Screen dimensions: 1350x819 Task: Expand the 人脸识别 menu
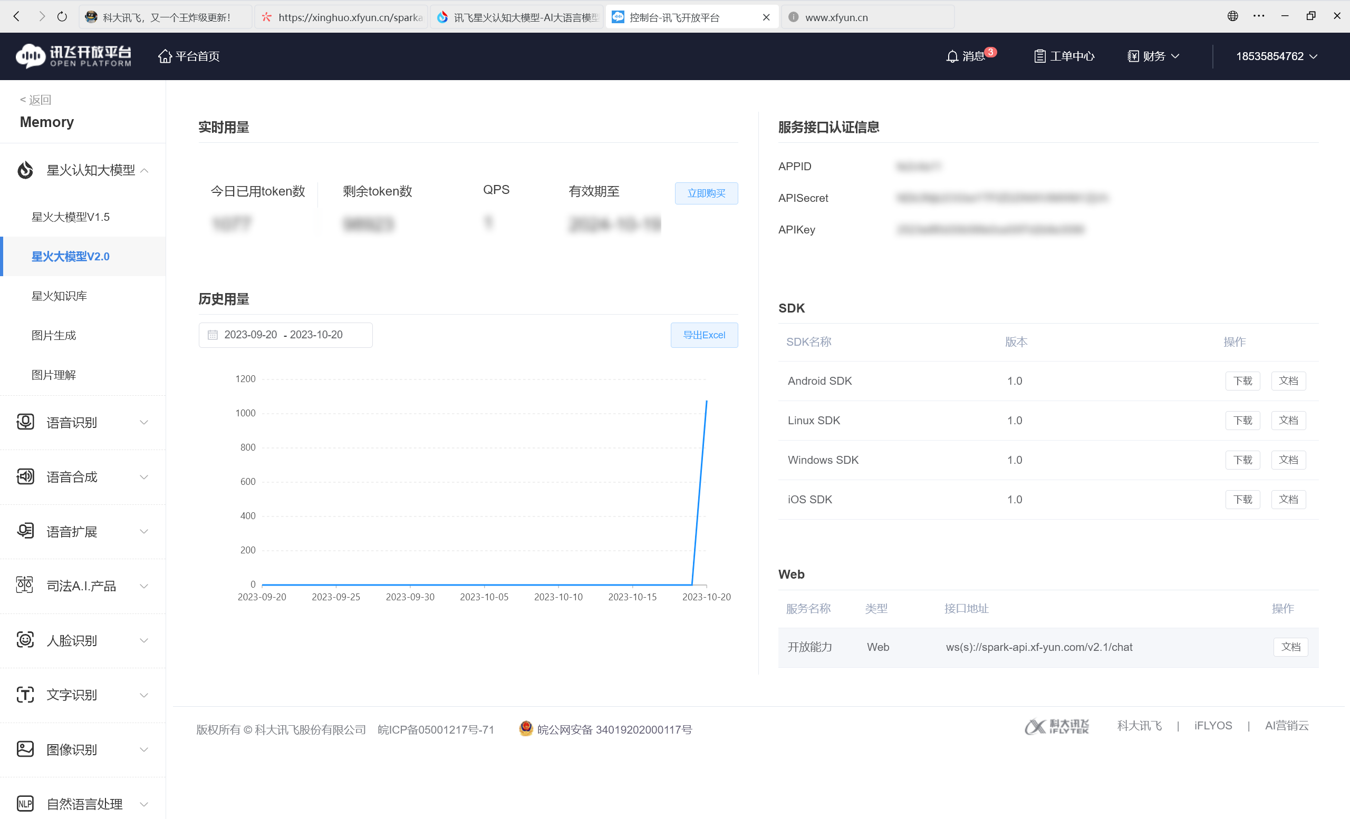[x=144, y=640]
